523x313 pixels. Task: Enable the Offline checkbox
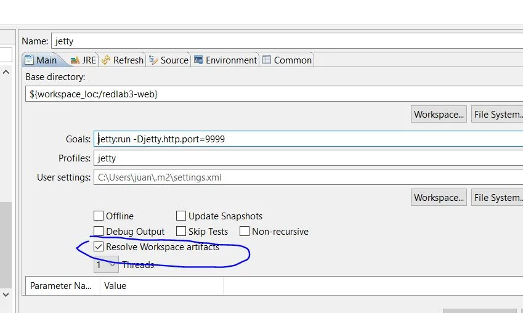pos(99,216)
